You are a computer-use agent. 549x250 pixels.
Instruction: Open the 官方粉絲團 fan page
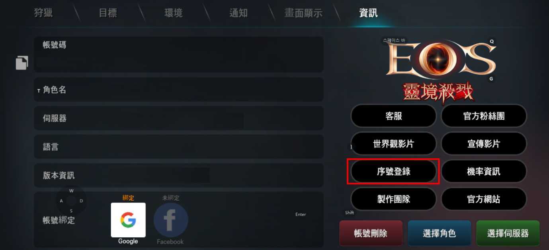(x=484, y=116)
